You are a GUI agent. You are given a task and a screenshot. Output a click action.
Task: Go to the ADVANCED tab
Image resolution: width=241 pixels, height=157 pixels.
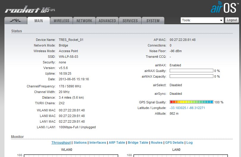click(107, 21)
